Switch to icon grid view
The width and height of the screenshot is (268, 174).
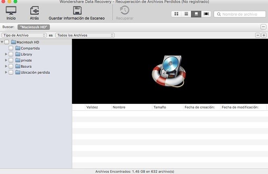tap(176, 14)
